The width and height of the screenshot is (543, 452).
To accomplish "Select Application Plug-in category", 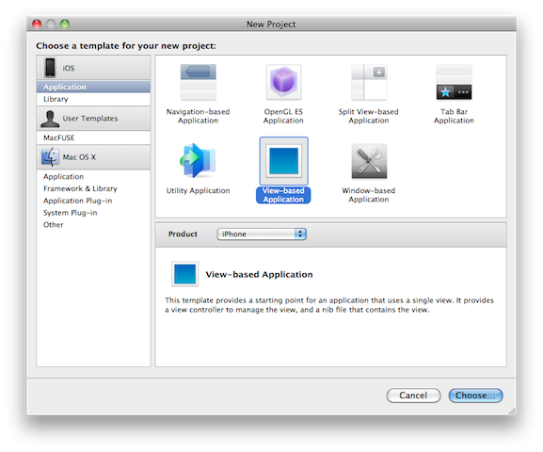I will coord(77,201).
